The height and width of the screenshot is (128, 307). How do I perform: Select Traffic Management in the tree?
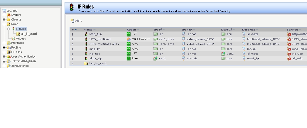point(24,61)
